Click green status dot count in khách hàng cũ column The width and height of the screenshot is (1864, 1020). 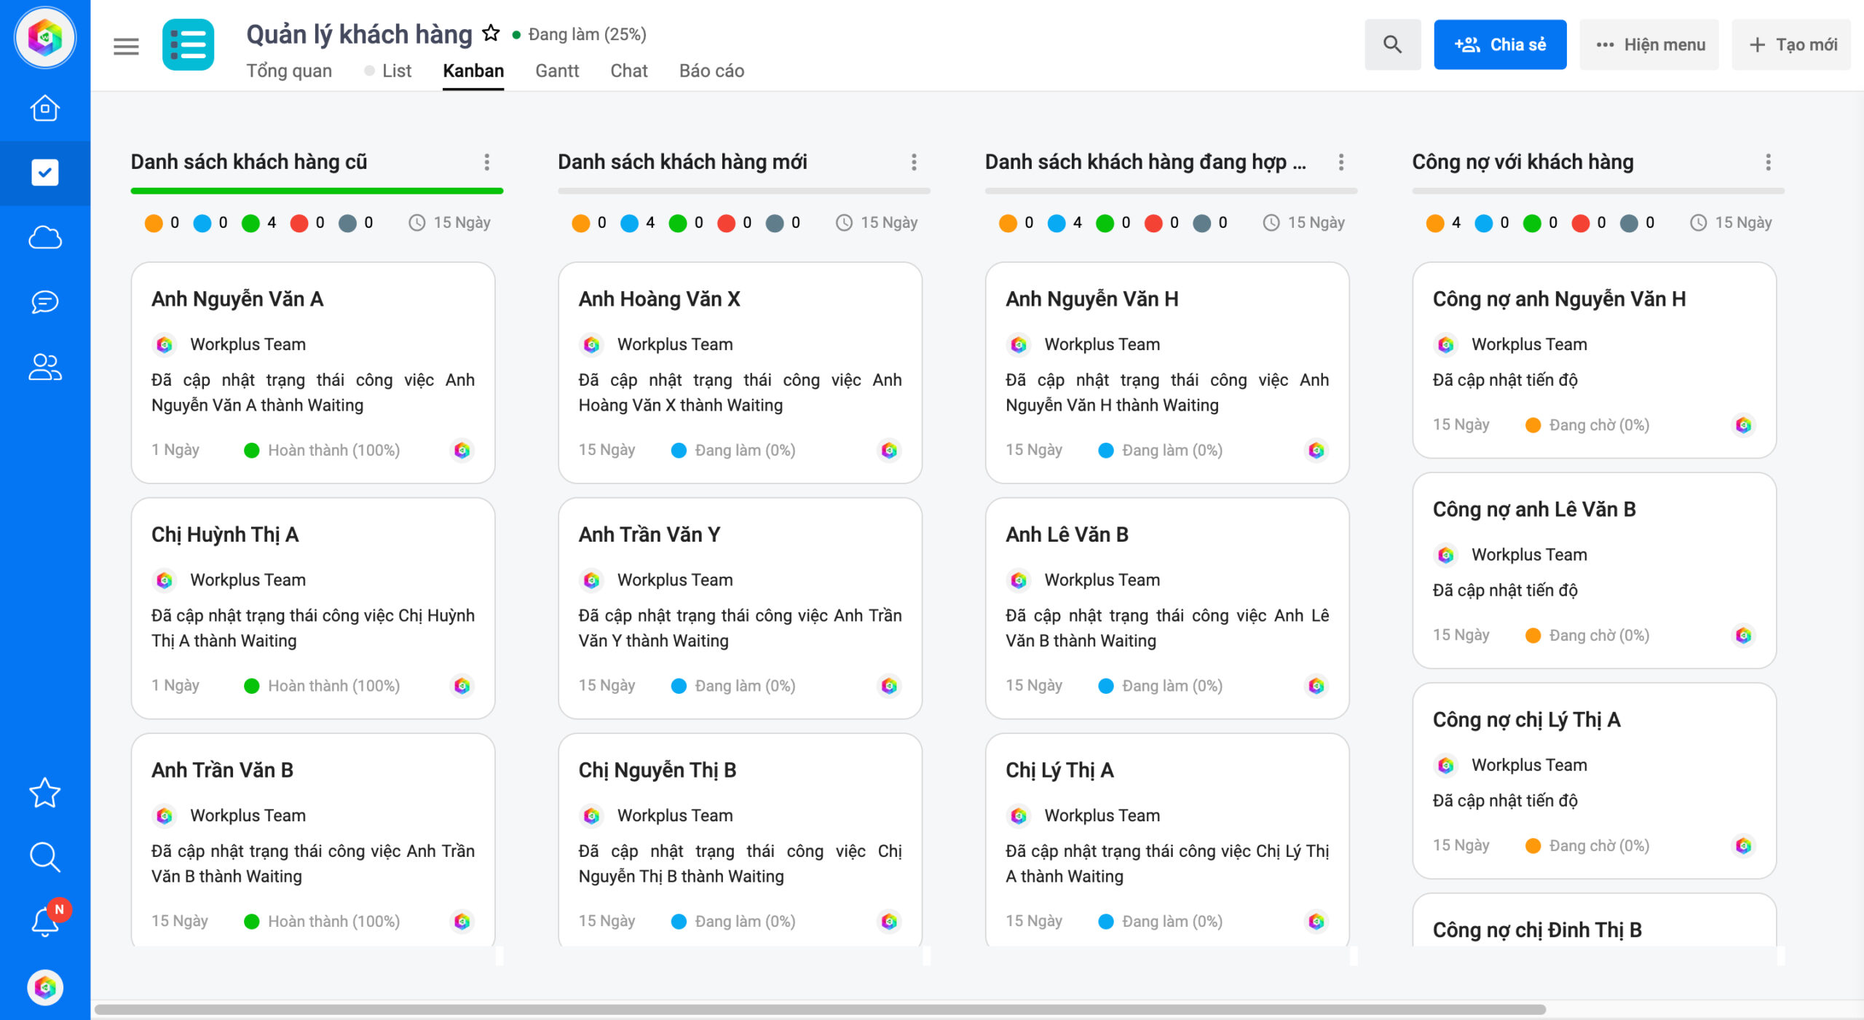258,223
